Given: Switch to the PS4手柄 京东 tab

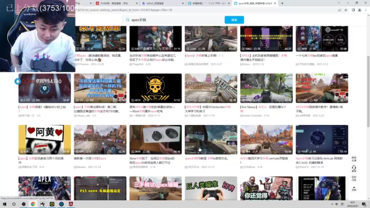Looking at the screenshot, I should click(117, 3).
